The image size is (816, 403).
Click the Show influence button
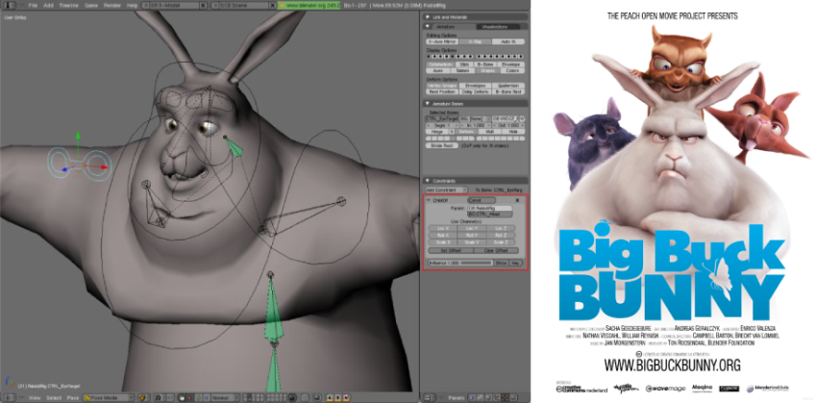click(x=501, y=263)
